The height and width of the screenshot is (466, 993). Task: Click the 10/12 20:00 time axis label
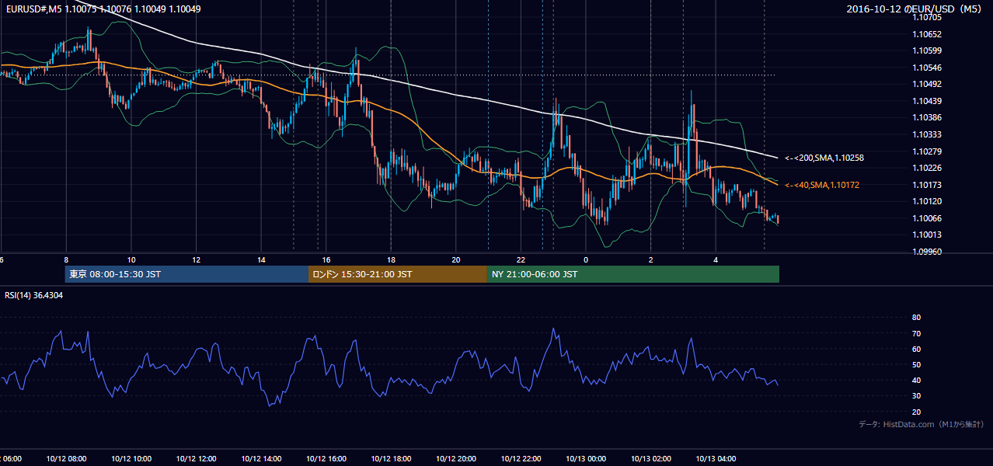tap(456, 459)
